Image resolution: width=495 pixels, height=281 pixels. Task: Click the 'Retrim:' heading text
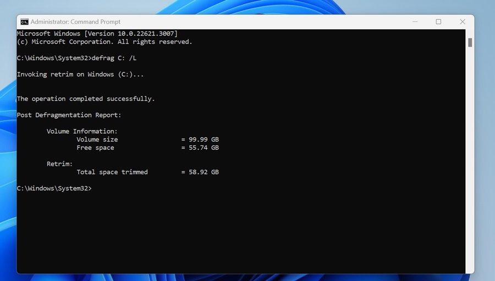coord(59,164)
